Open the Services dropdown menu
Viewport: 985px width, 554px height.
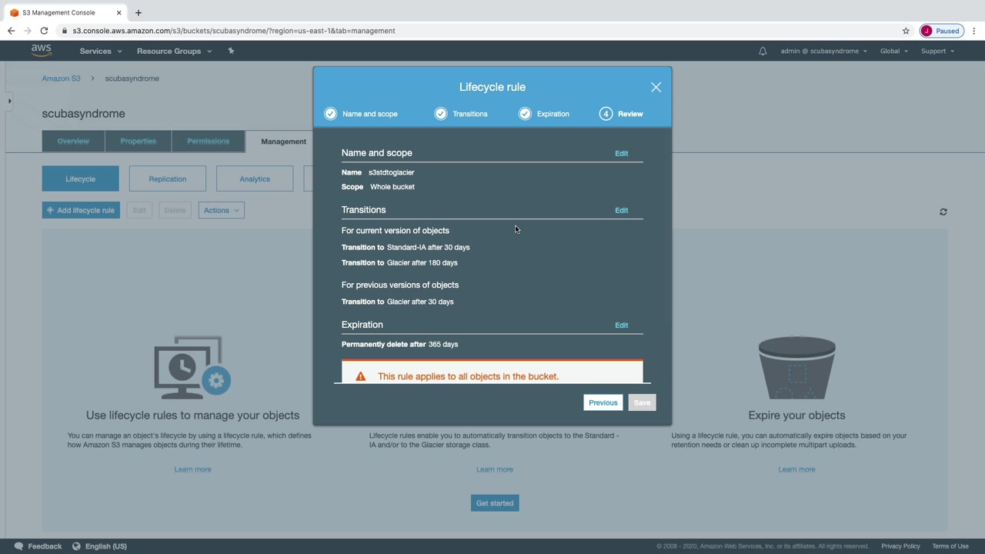(101, 51)
